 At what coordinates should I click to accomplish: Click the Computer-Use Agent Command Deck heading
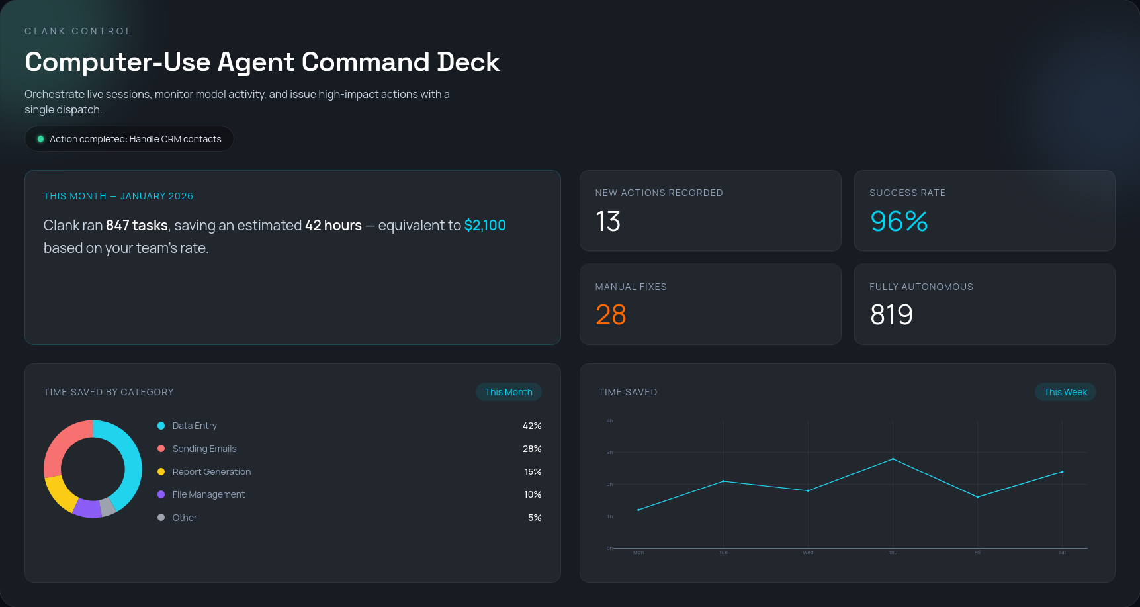click(262, 62)
